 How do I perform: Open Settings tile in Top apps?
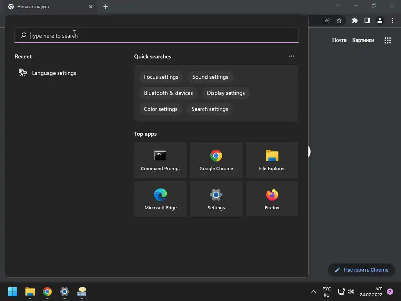coord(216,199)
